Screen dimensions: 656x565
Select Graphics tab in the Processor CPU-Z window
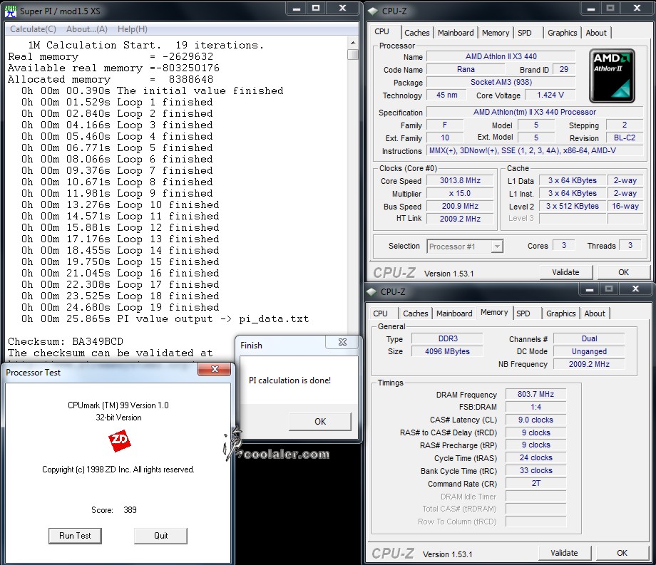click(563, 33)
